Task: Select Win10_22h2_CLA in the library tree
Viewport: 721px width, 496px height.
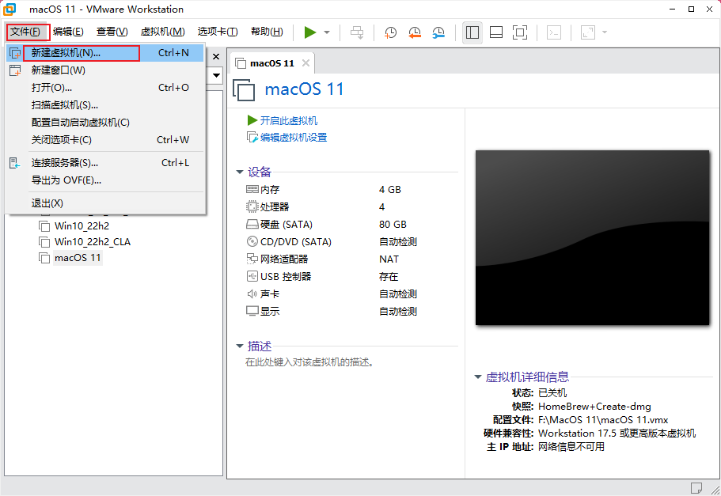Action: point(93,242)
